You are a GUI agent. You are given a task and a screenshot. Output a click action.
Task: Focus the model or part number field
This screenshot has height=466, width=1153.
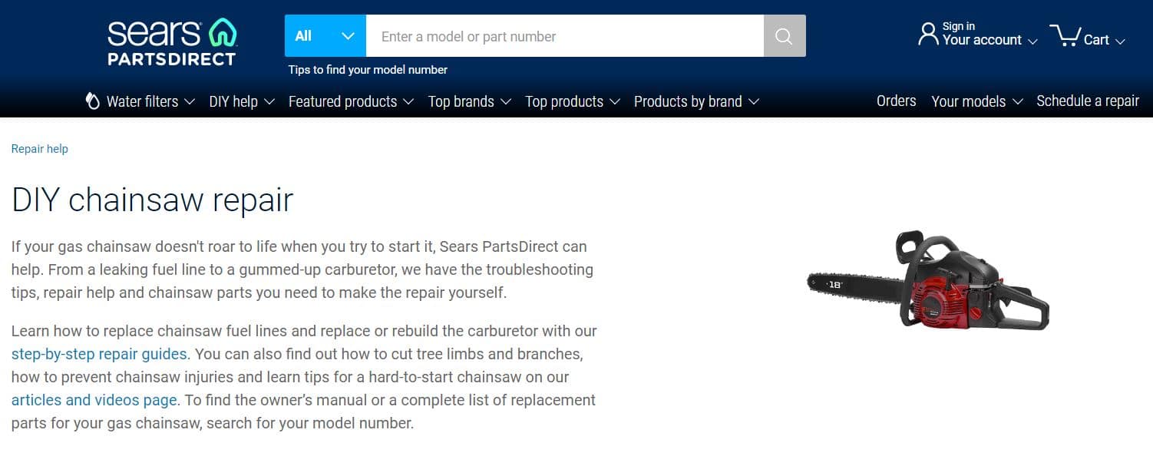[x=565, y=36]
